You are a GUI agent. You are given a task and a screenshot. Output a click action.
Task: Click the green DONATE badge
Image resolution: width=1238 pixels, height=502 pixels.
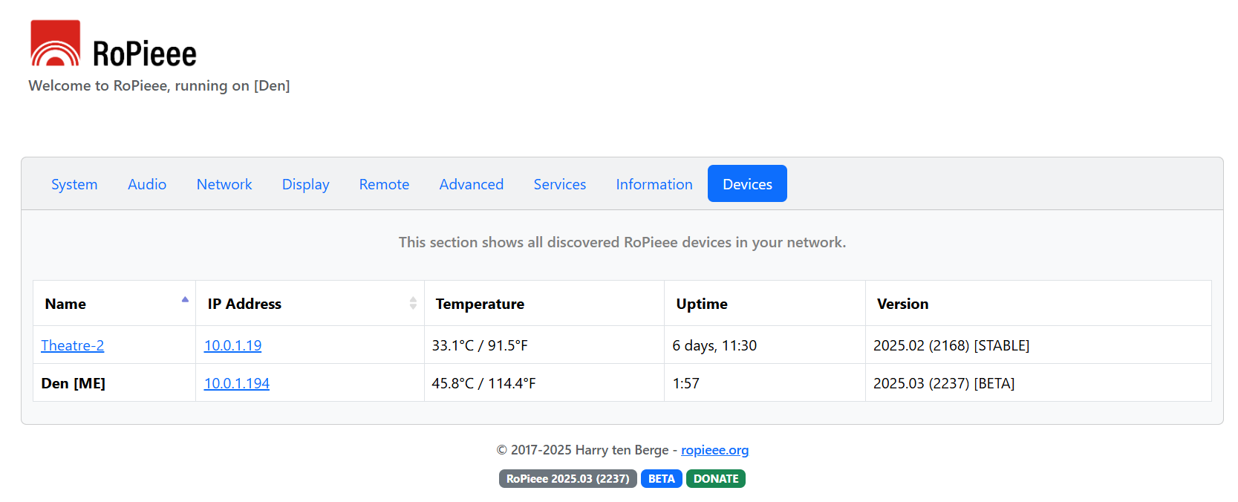[716, 479]
